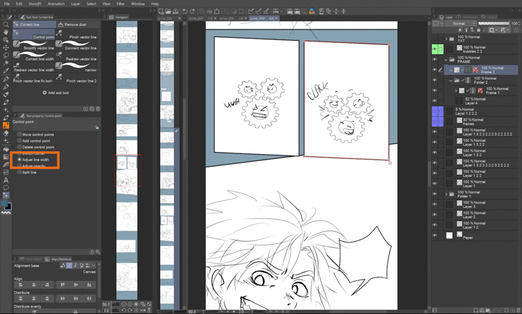Screen dimensions: 522x314
Task: Open the Story(P) menu
Action: pyautogui.click(x=35, y=4)
